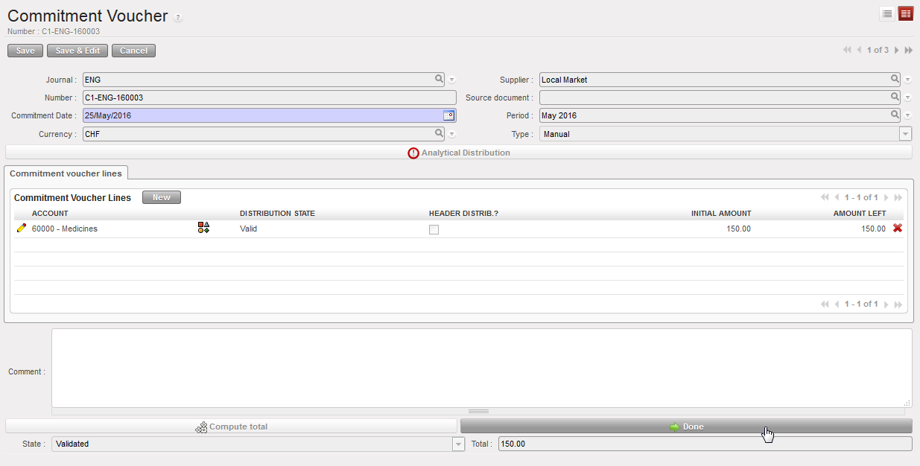
Task: Open the State dropdown
Action: click(x=458, y=444)
